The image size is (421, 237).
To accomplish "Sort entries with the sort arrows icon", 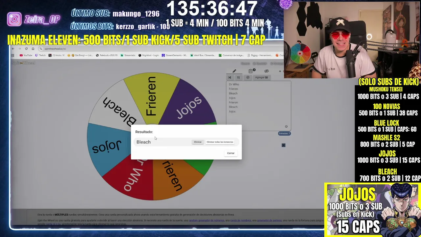I will (x=238, y=77).
